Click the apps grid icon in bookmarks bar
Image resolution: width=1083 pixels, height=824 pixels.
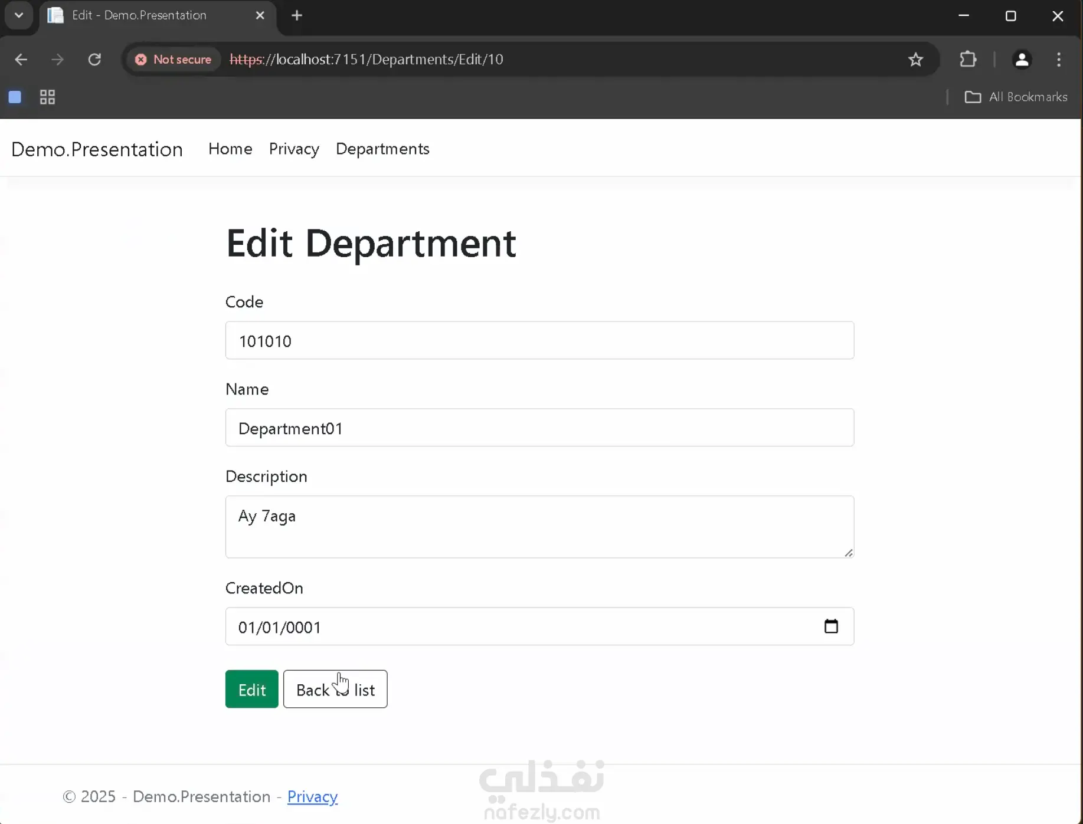coord(47,97)
